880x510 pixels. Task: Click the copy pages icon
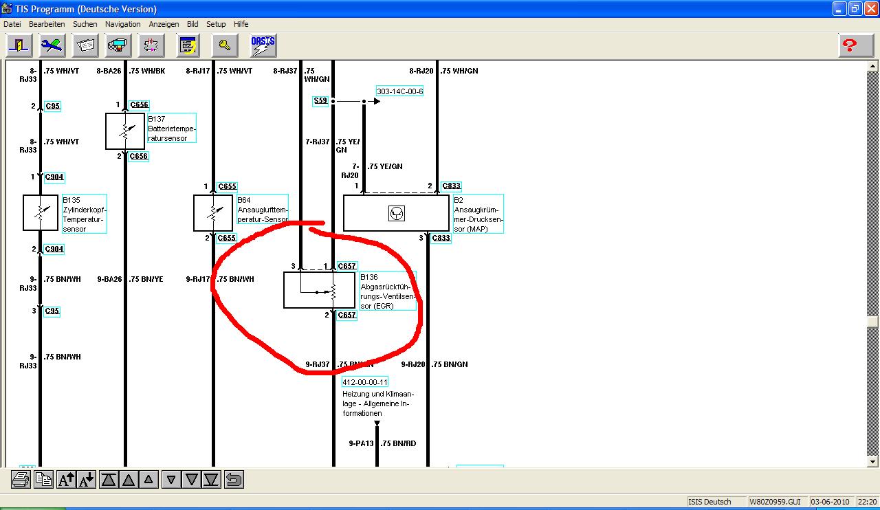tap(43, 479)
